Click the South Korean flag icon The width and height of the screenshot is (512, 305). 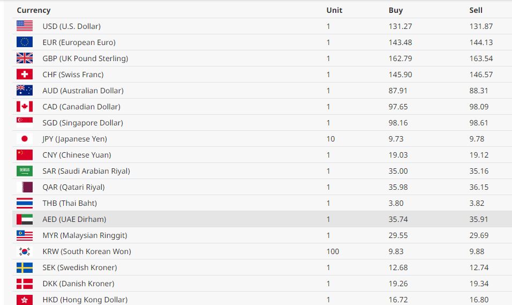click(25, 251)
